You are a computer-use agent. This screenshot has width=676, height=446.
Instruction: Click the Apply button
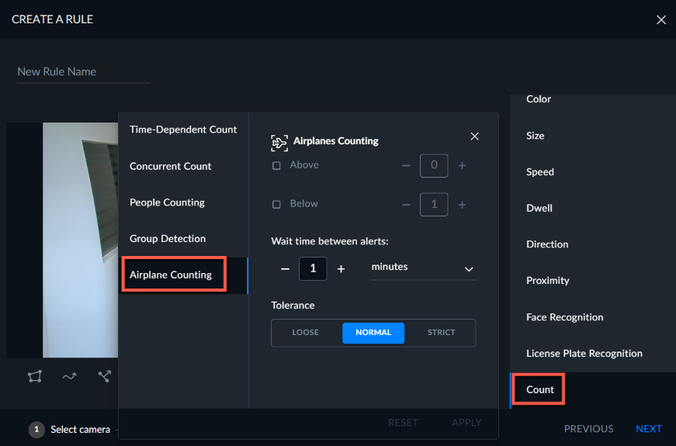tap(466, 423)
